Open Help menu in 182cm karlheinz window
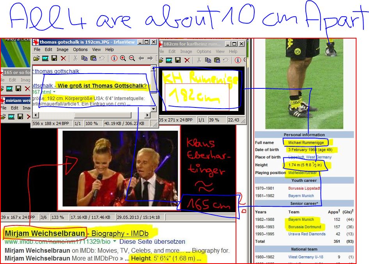This screenshot has height=264, width=369. click(233, 51)
